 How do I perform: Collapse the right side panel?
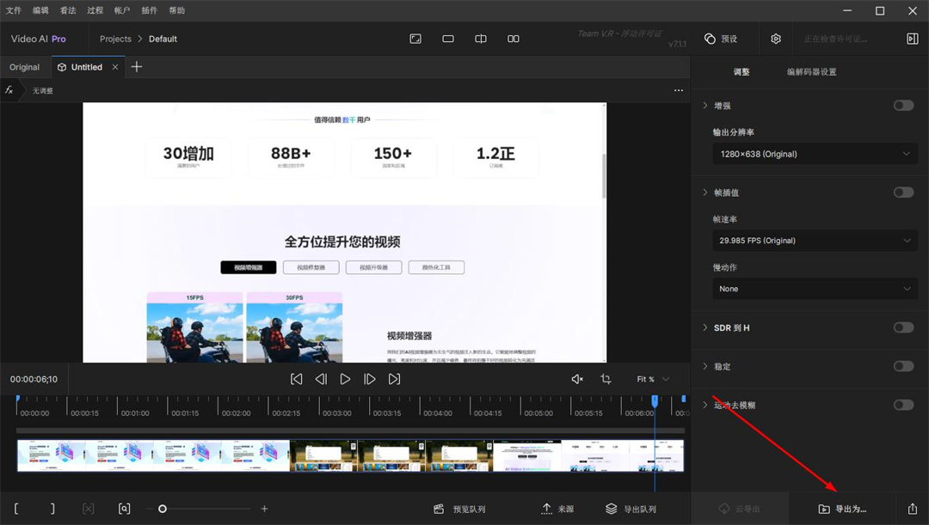pos(913,39)
